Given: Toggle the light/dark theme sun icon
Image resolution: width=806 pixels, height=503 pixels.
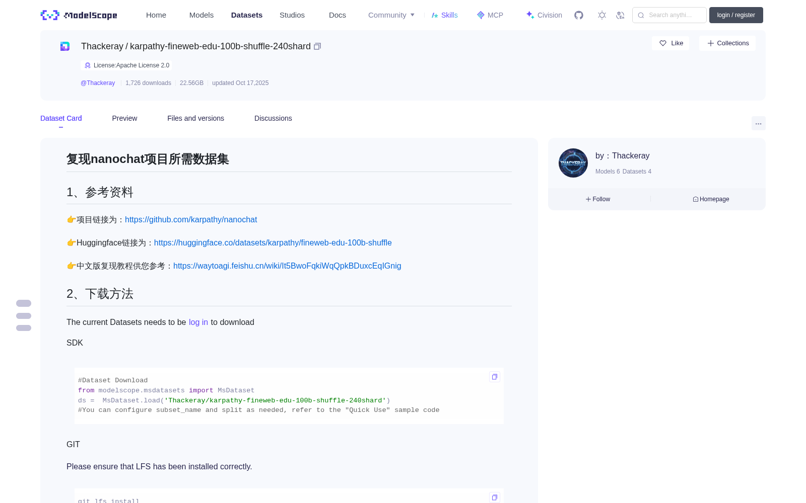Looking at the screenshot, I should (602, 15).
